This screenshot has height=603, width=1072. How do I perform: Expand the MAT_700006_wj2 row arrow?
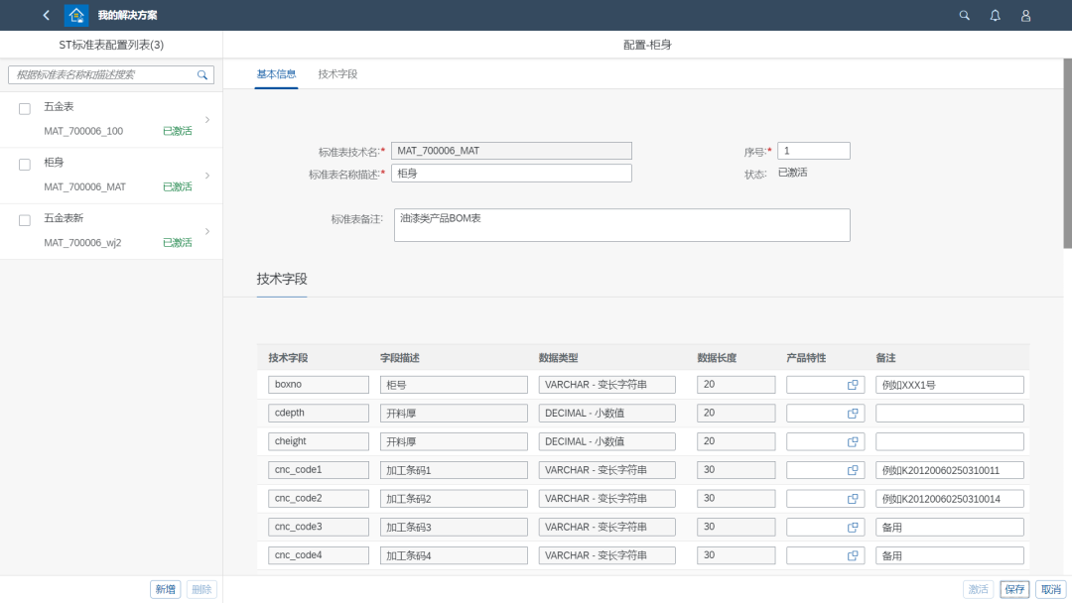(x=206, y=231)
